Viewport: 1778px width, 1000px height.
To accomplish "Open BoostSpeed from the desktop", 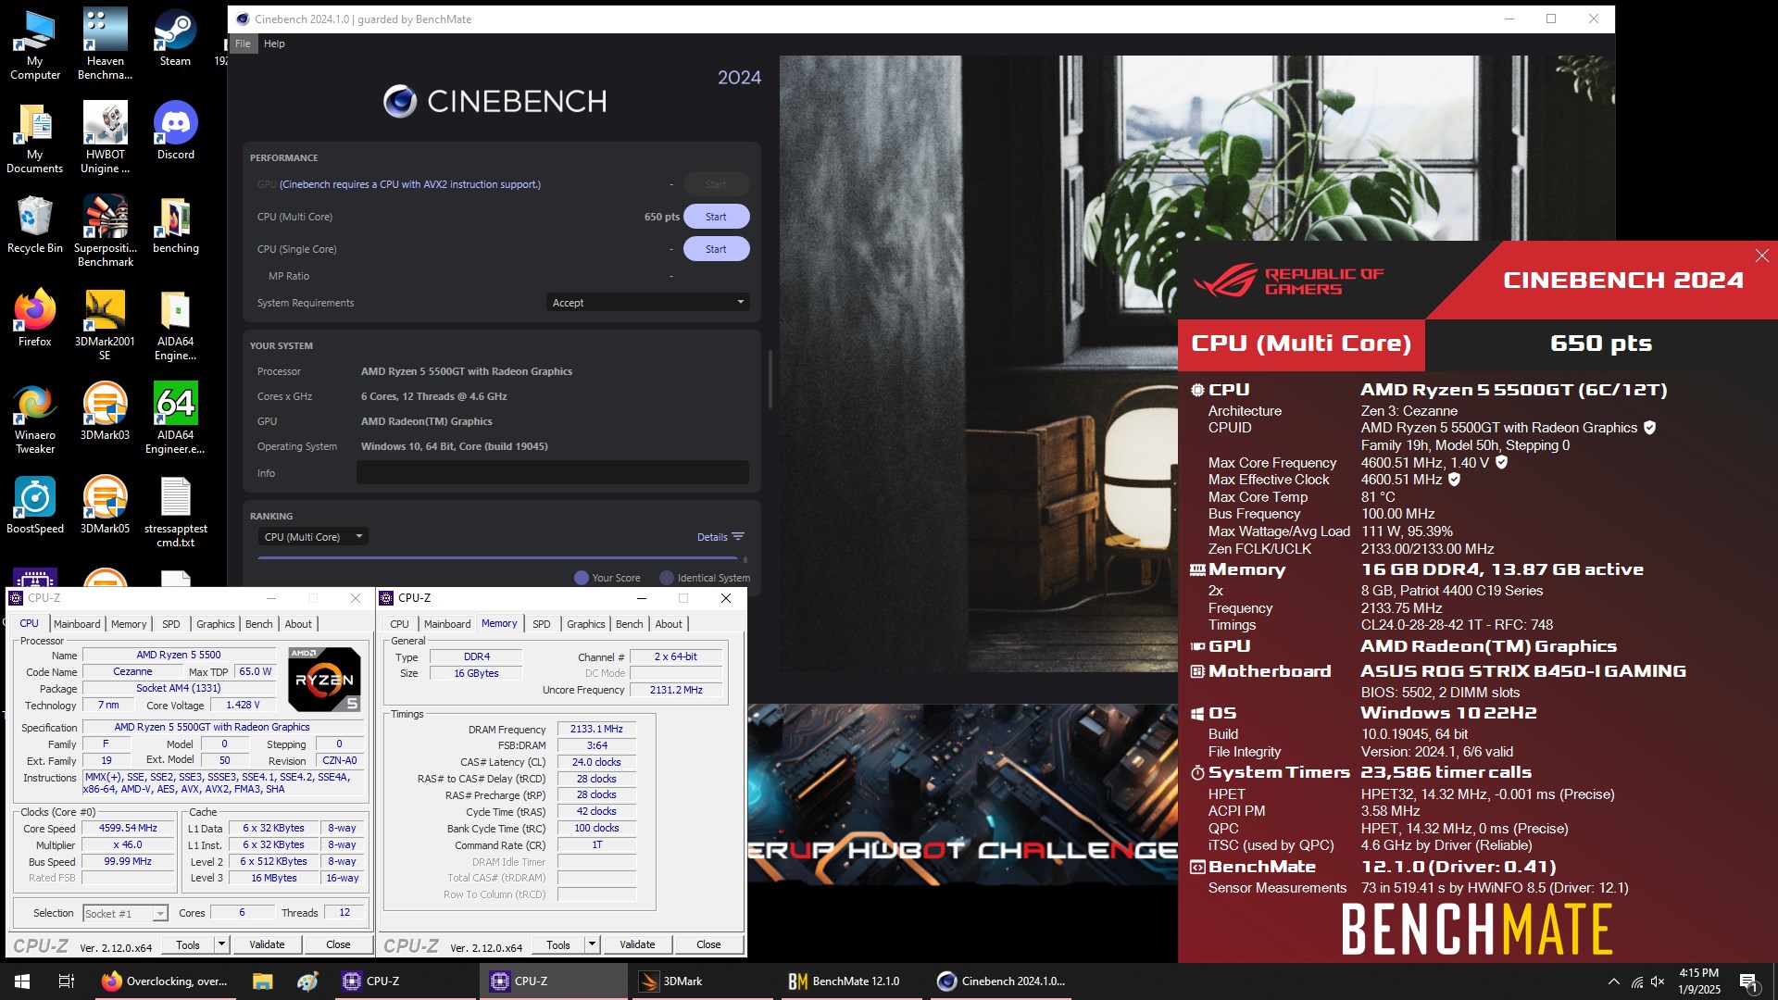I will tap(34, 505).
